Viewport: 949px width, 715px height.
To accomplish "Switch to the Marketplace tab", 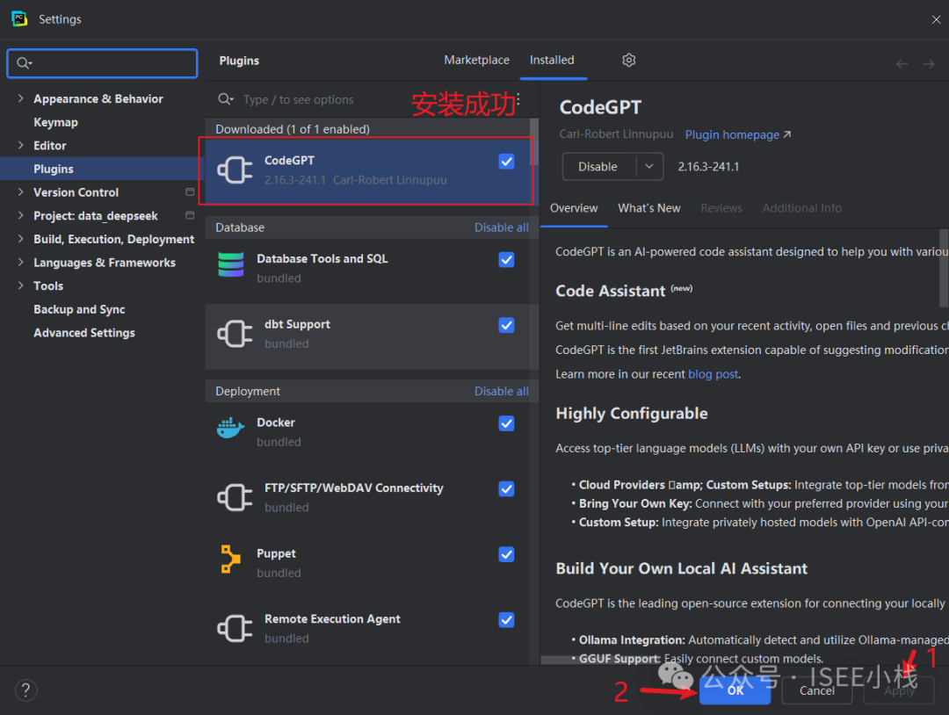I will 476,60.
